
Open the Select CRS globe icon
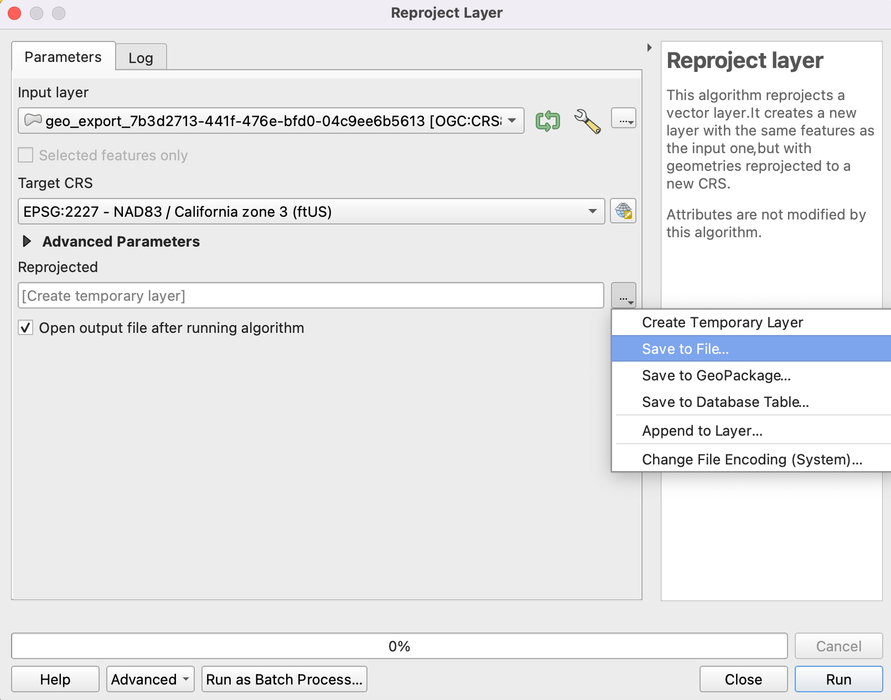(x=623, y=211)
